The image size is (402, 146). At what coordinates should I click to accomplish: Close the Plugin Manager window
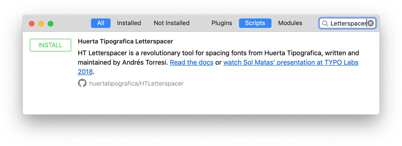pyautogui.click(x=31, y=24)
